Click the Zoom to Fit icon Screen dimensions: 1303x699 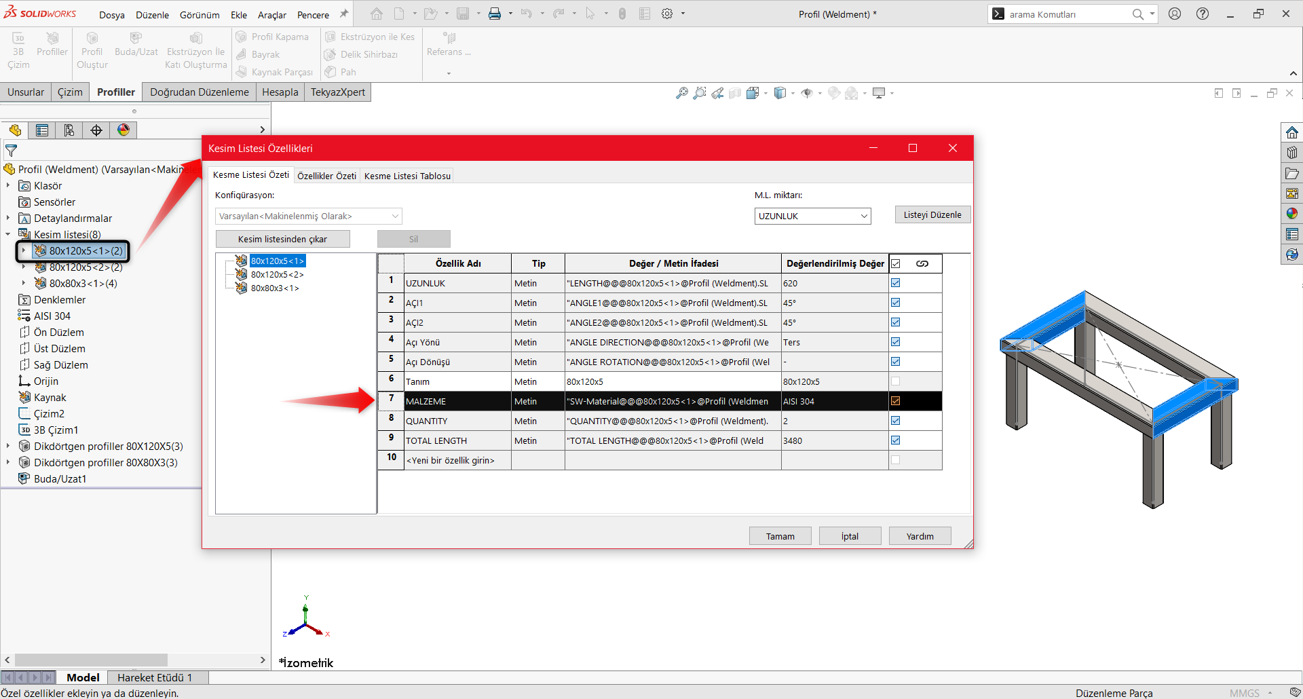(x=682, y=93)
